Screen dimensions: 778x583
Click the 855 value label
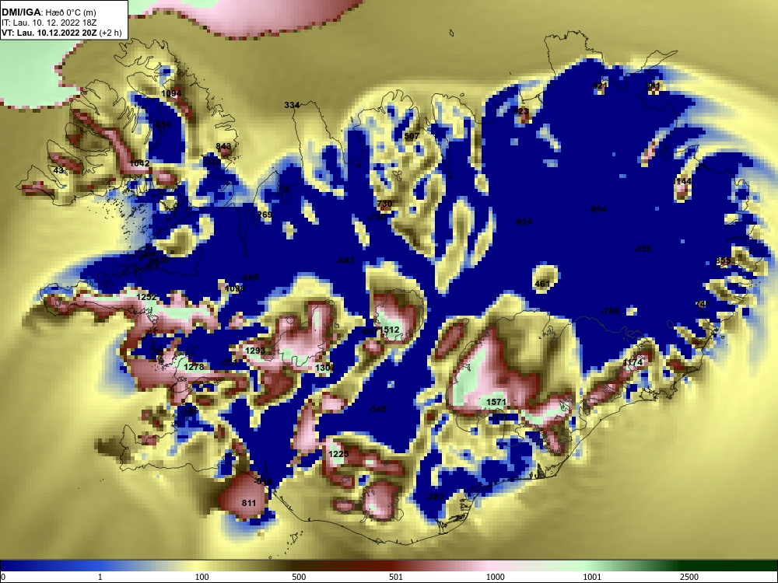tap(723, 261)
